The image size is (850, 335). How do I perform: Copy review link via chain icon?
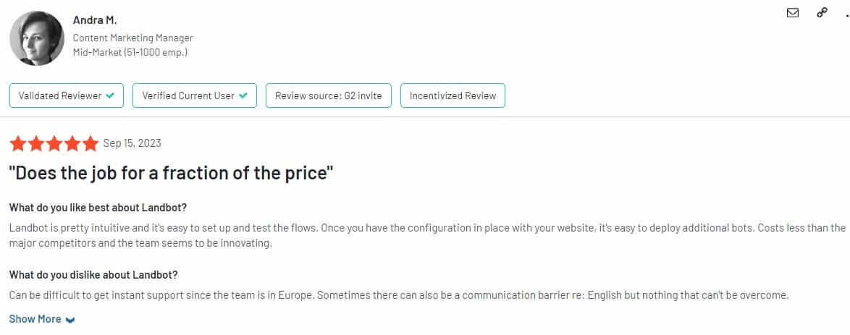[822, 12]
